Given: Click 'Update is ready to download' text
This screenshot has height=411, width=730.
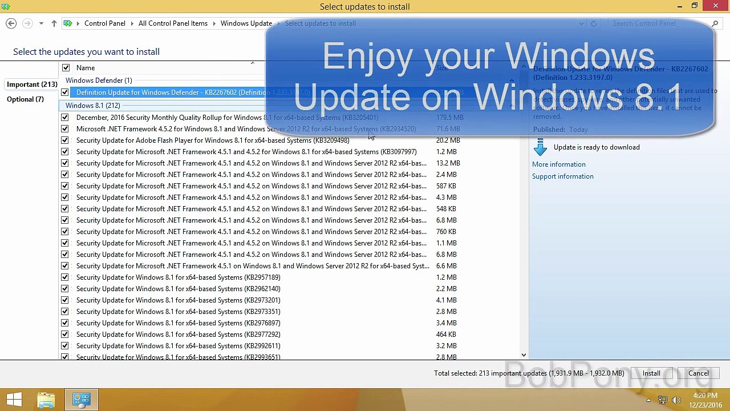Looking at the screenshot, I should pos(597,147).
